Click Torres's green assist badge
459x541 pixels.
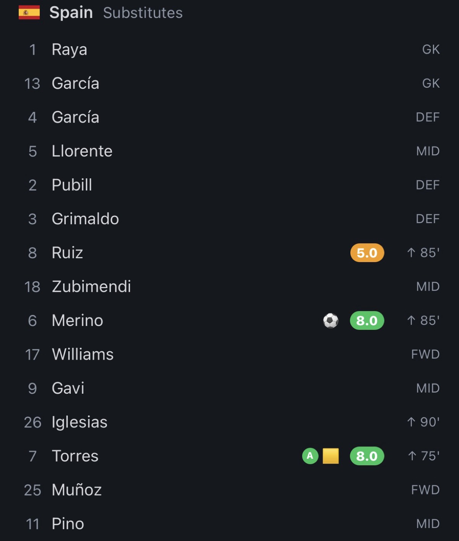310,456
